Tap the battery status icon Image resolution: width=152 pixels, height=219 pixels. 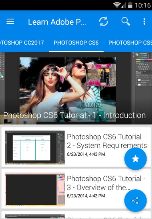coord(130,5)
